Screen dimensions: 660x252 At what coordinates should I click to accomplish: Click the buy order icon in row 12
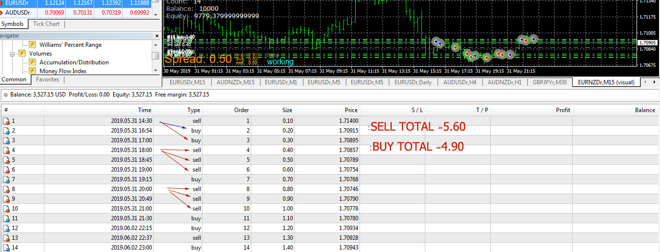pyautogui.click(x=6, y=228)
